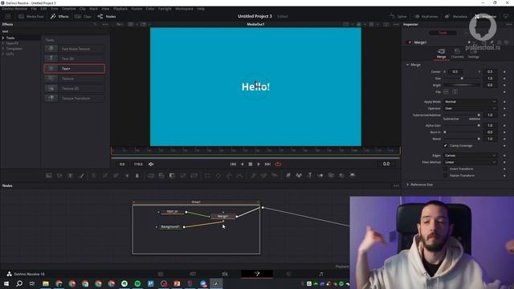Click the Center X value field
Image resolution: width=514 pixels, height=289 pixels.
[x=455, y=71]
